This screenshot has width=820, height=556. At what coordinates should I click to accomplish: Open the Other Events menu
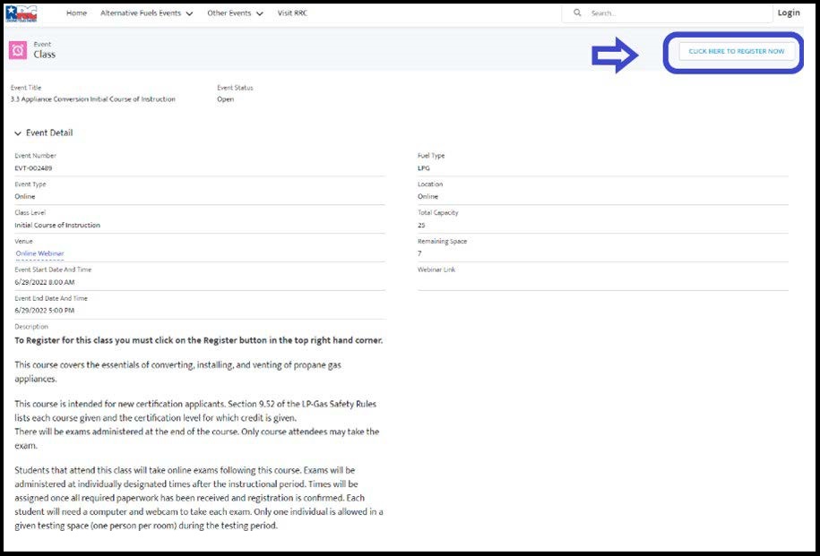(x=229, y=13)
